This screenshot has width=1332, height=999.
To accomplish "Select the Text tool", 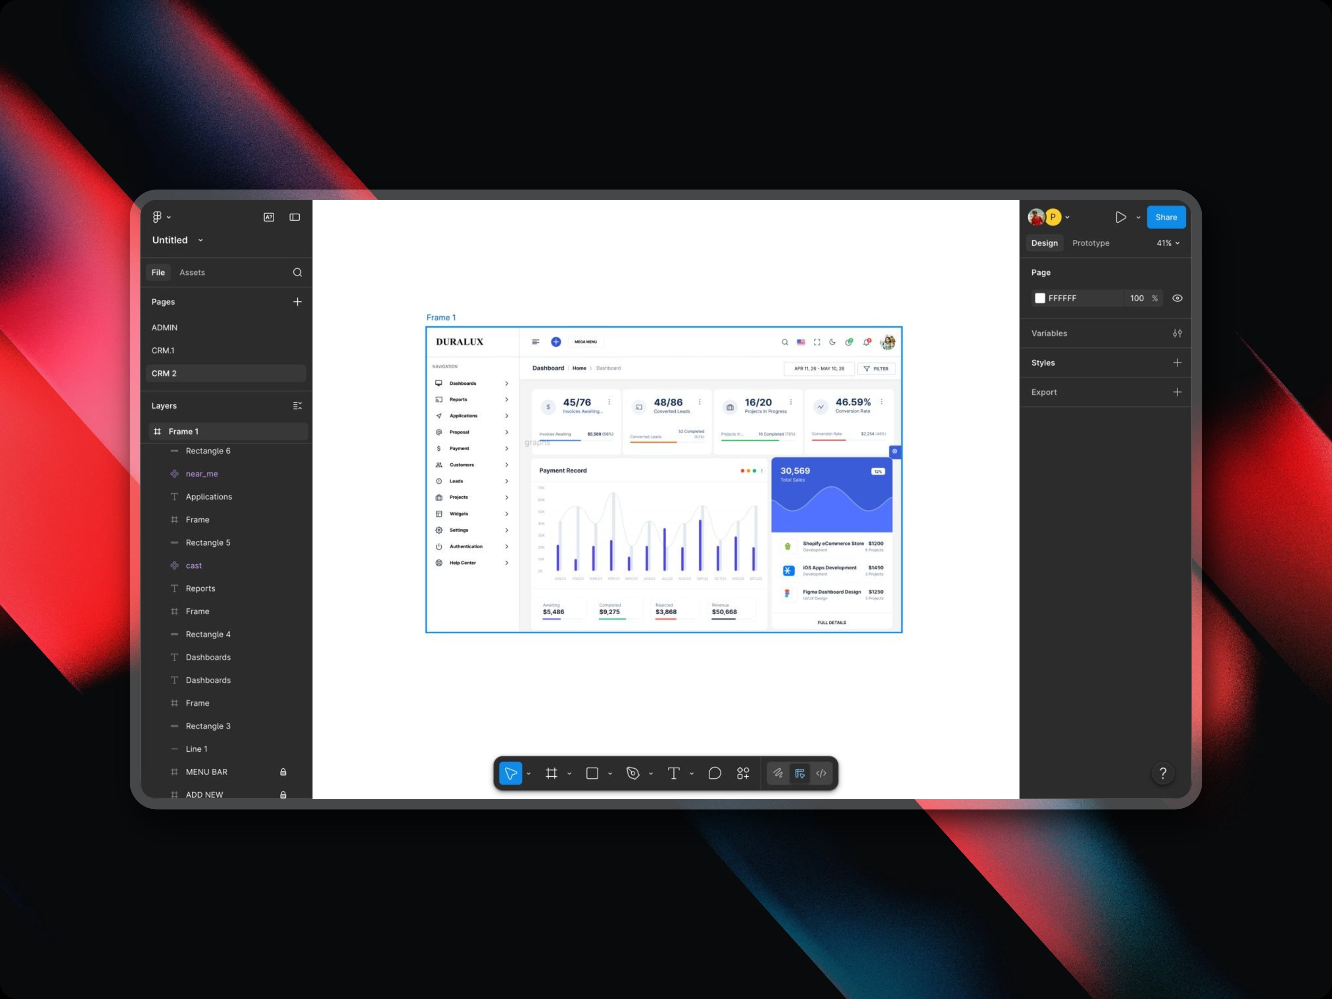I will (674, 773).
